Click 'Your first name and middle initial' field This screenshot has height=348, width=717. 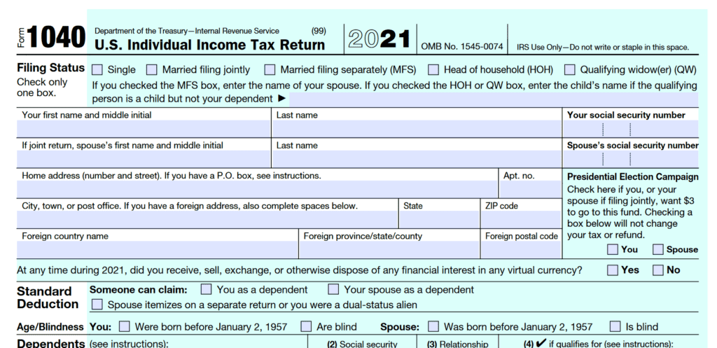pyautogui.click(x=144, y=129)
